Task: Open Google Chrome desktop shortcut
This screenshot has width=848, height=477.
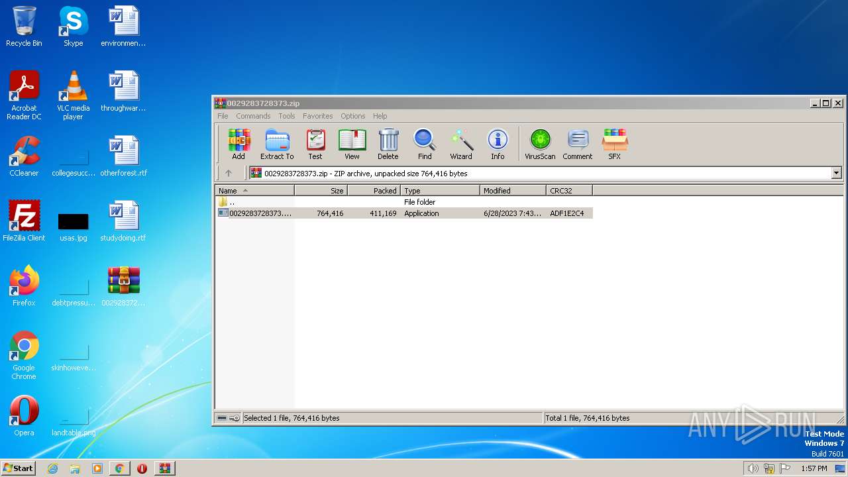Action: click(24, 356)
